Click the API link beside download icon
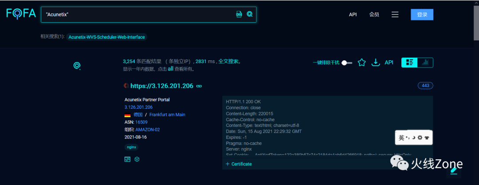This screenshot has height=185, width=479. click(x=389, y=63)
